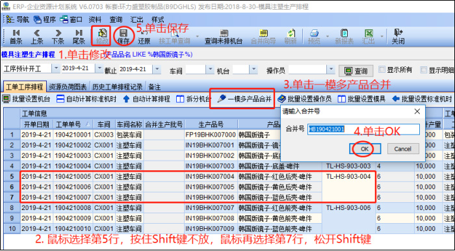Switch to 备注 tab
The height and width of the screenshot is (251, 455).
pos(154,86)
